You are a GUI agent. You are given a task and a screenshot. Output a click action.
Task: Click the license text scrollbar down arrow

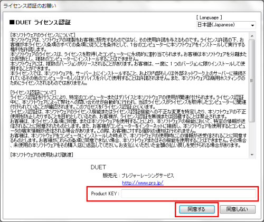(x=252, y=155)
